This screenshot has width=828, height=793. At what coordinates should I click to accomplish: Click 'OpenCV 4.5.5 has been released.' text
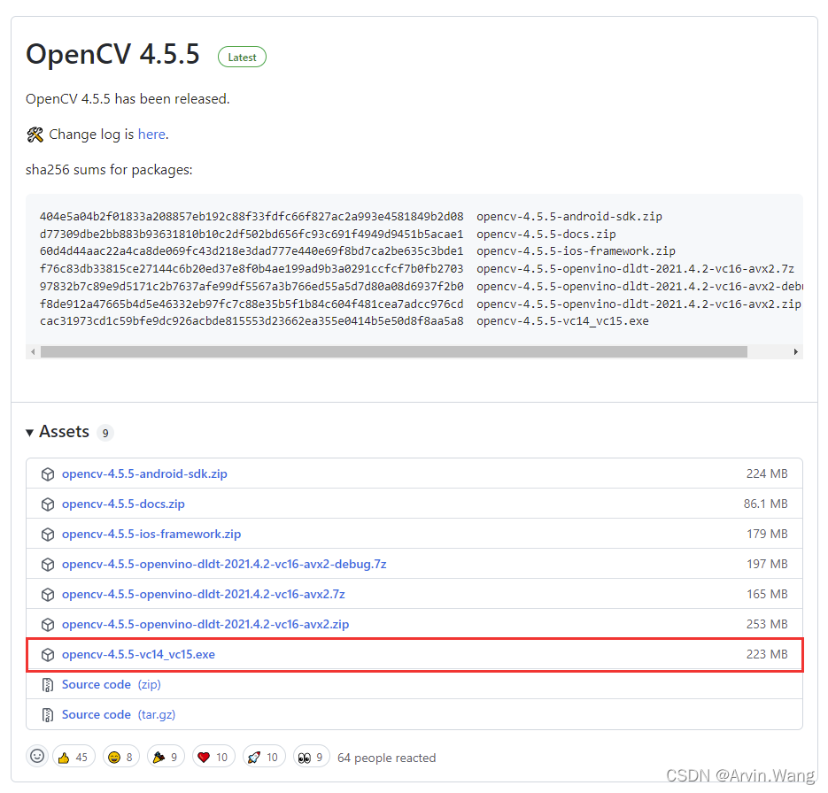(x=128, y=99)
